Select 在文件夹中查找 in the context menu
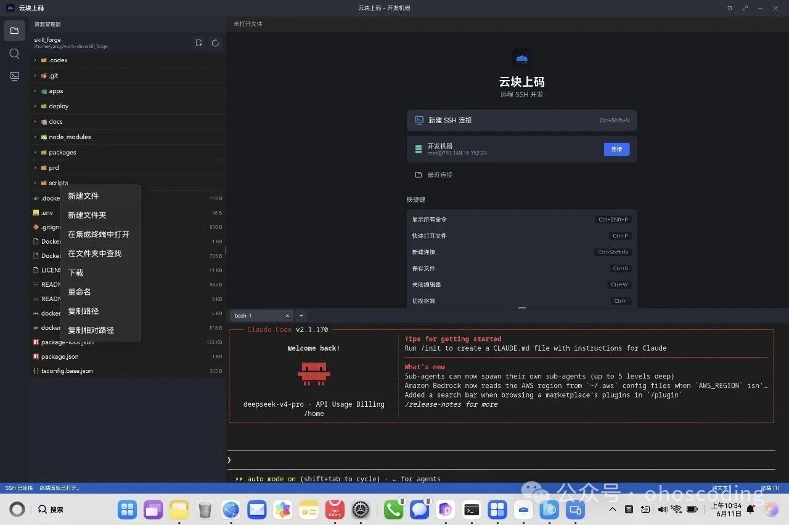Image resolution: width=789 pixels, height=525 pixels. click(x=100, y=254)
